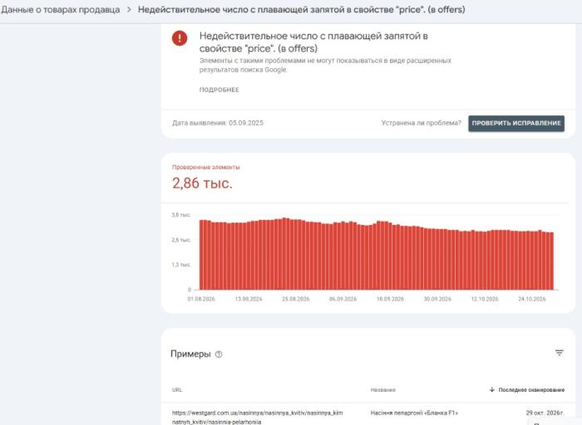Screen dimensions: 582x425
Task: Click the issue title heading in the card
Action: pyautogui.click(x=313, y=42)
